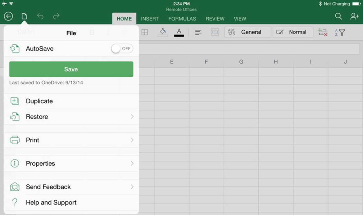Undo the last action

coord(40,16)
